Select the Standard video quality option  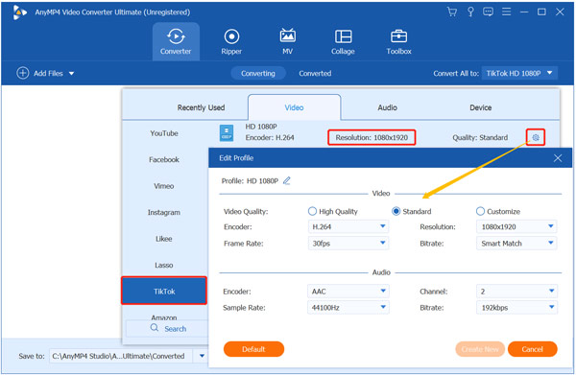[396, 211]
